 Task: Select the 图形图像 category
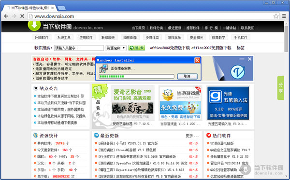[130, 38]
